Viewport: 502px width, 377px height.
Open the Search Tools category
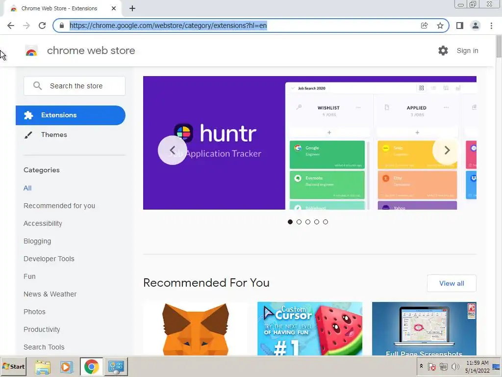tap(44, 347)
